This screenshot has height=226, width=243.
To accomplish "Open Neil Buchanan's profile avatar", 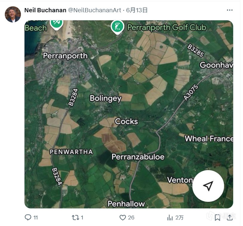I will (x=13, y=14).
